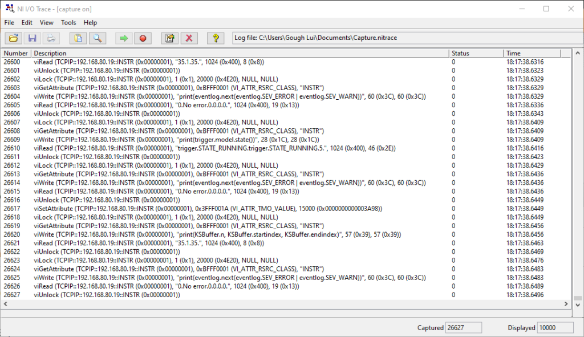The width and height of the screenshot is (584, 337).
Task: Click time 18:17:38.6436 in row 26613
Action: tap(525, 174)
